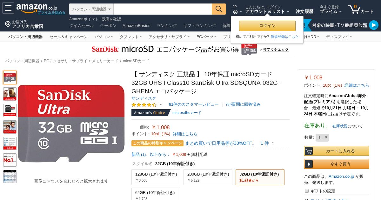
Task: Select the 128GB style option
Action: tap(156, 177)
